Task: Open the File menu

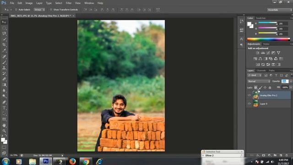Action: click(x=12, y=3)
